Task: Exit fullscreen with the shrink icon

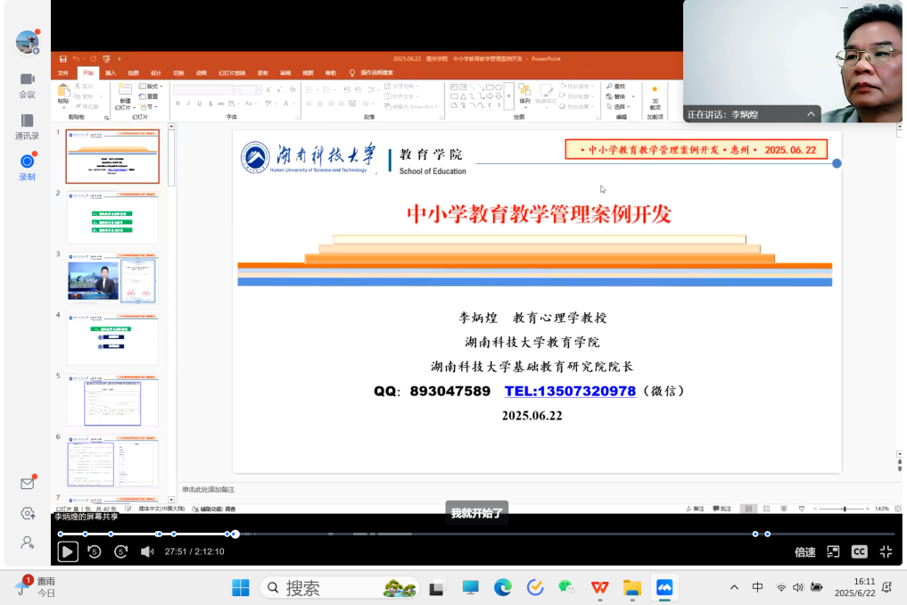Action: click(x=886, y=551)
